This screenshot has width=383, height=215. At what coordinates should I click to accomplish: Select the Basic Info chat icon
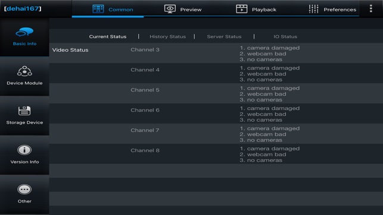click(x=24, y=32)
